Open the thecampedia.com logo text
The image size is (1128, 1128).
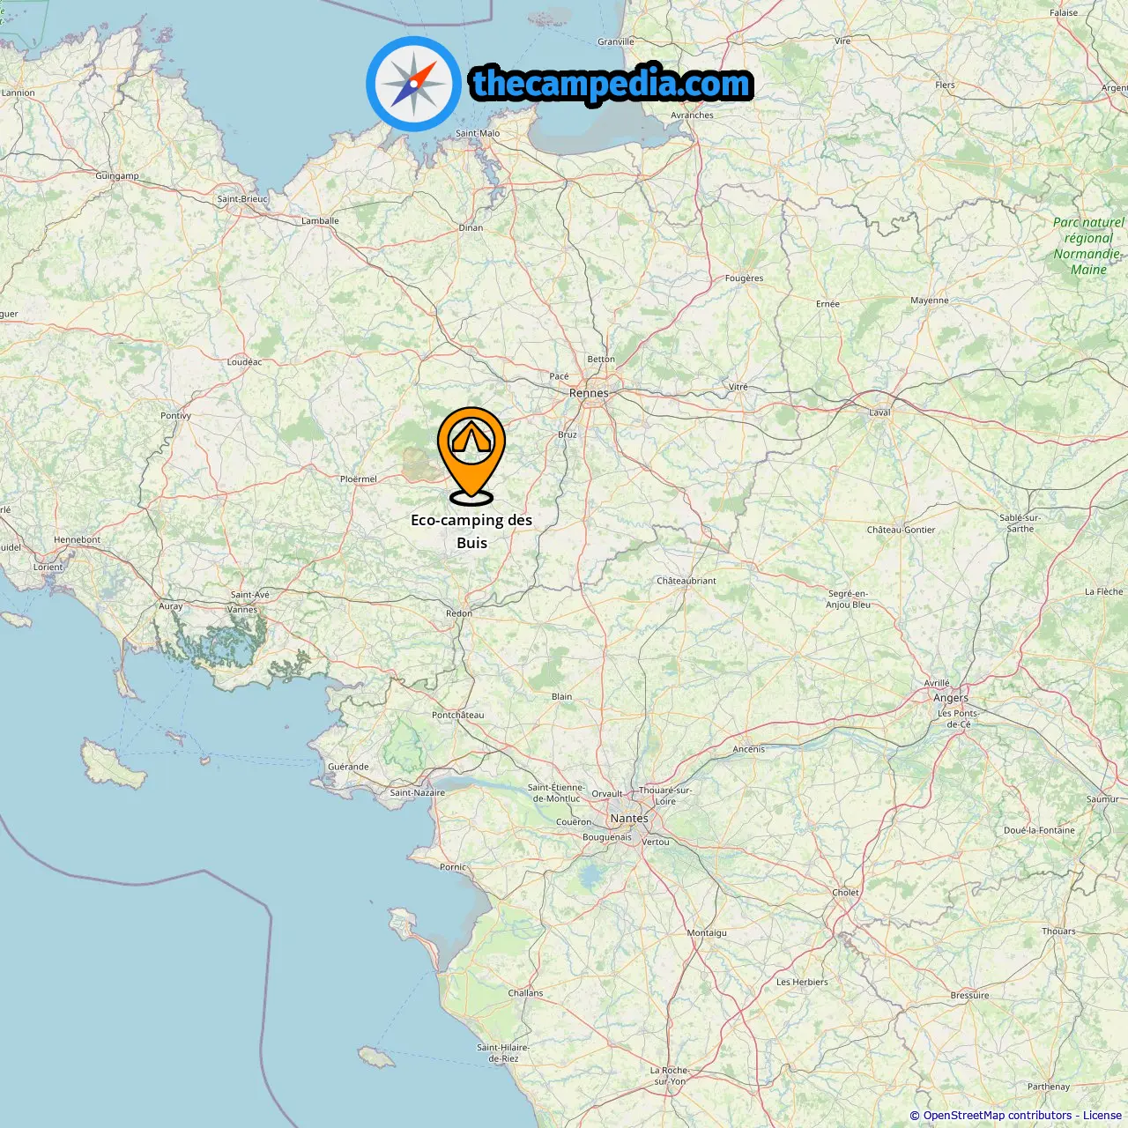[612, 84]
